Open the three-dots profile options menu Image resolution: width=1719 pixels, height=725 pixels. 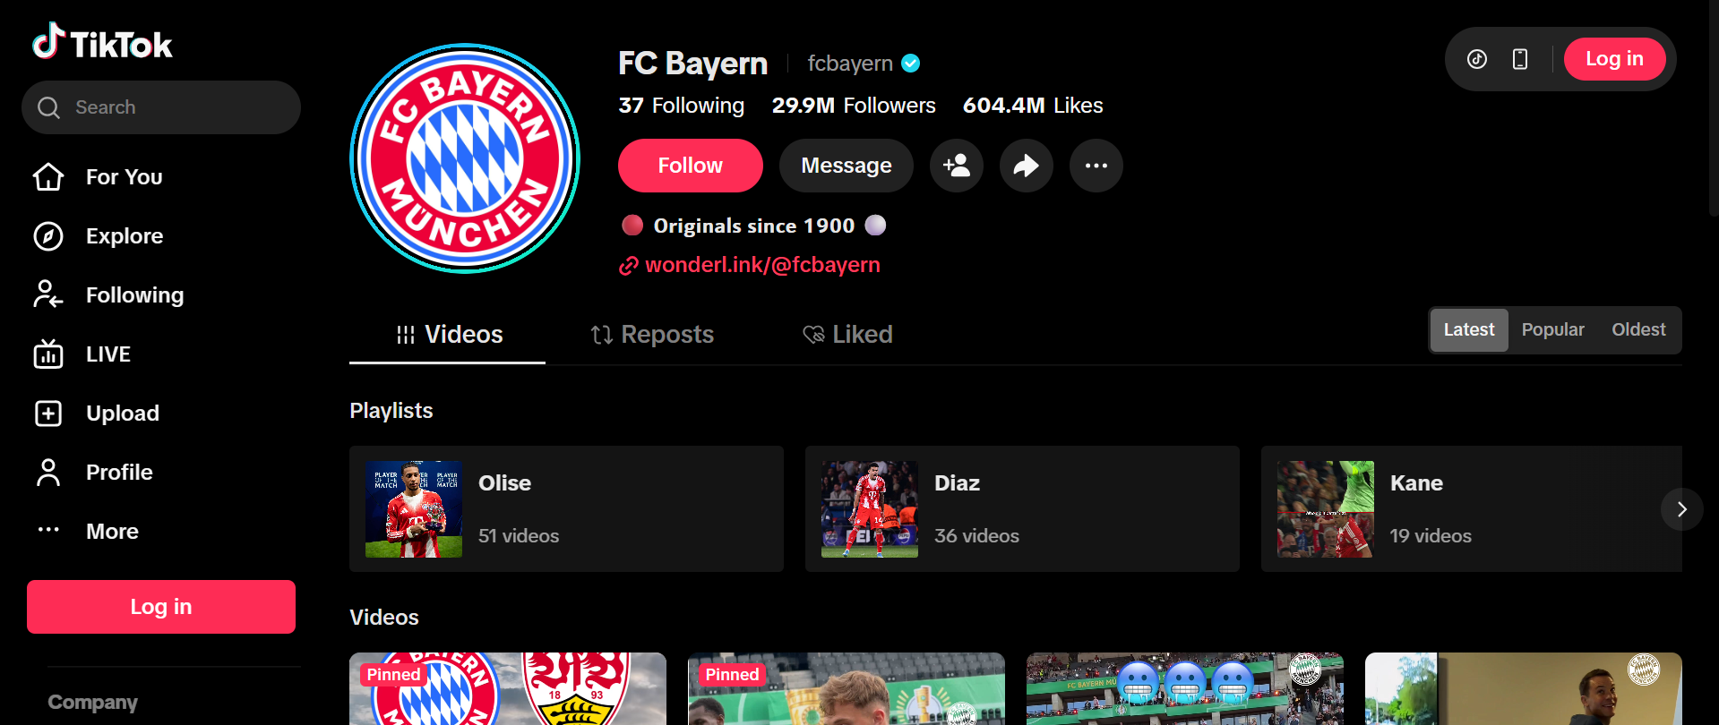(1096, 166)
